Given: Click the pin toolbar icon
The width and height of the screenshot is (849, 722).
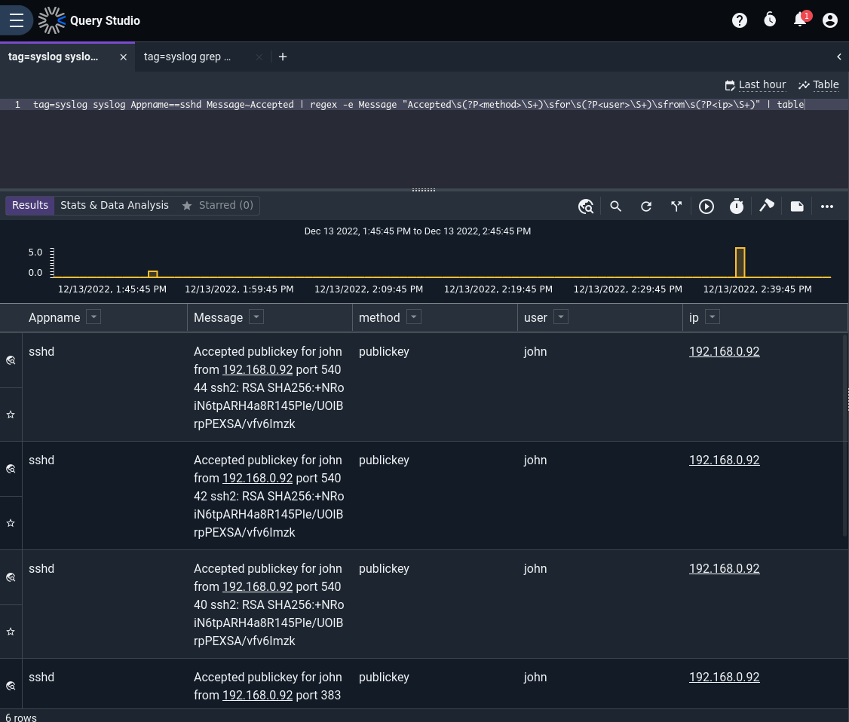Looking at the screenshot, I should pyautogui.click(x=767, y=207).
